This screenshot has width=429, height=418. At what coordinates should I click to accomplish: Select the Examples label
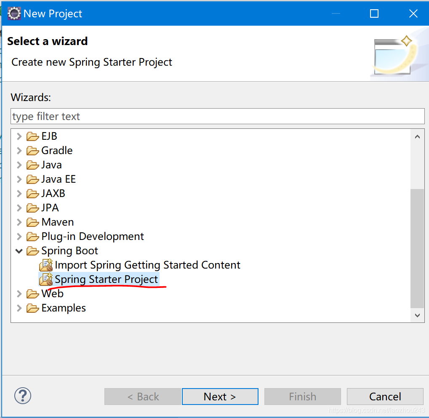click(64, 308)
